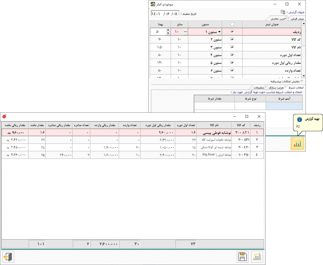323x265 pixels.
Task: Increase the پهنا value with the up arrow
Action: pyautogui.click(x=168, y=30)
